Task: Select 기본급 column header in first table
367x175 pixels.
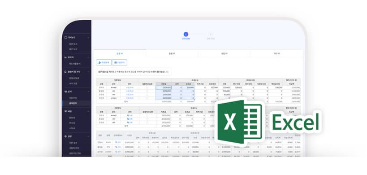Action: 164,84
